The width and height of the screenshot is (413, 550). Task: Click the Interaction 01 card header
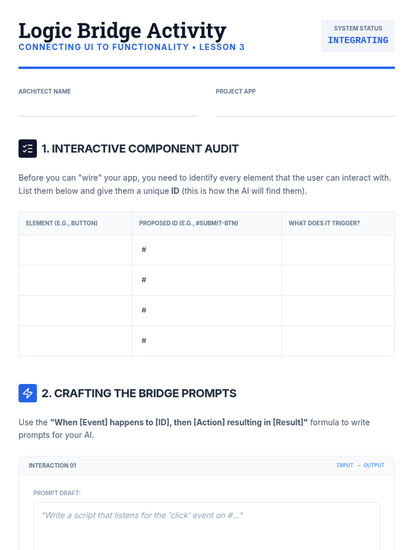point(206,465)
